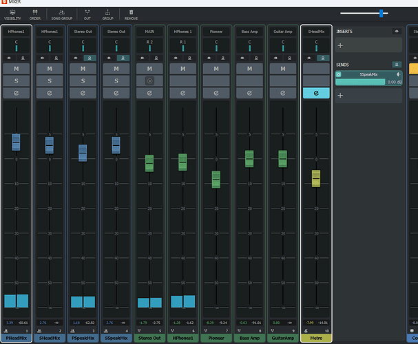Mute the PSpeakMix channel
418x344 pixels.
83,69
